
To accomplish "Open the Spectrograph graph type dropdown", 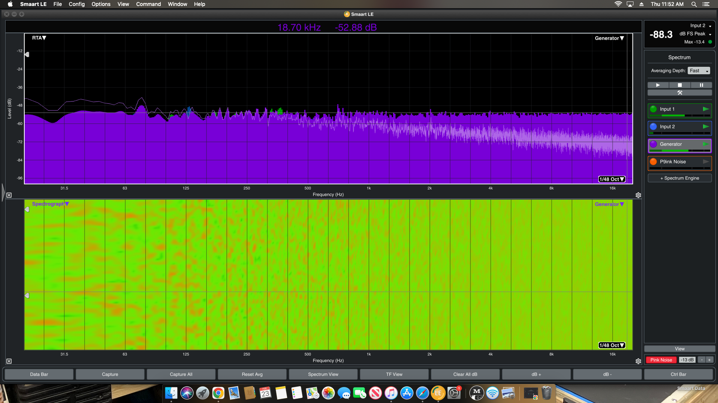I will [x=50, y=204].
